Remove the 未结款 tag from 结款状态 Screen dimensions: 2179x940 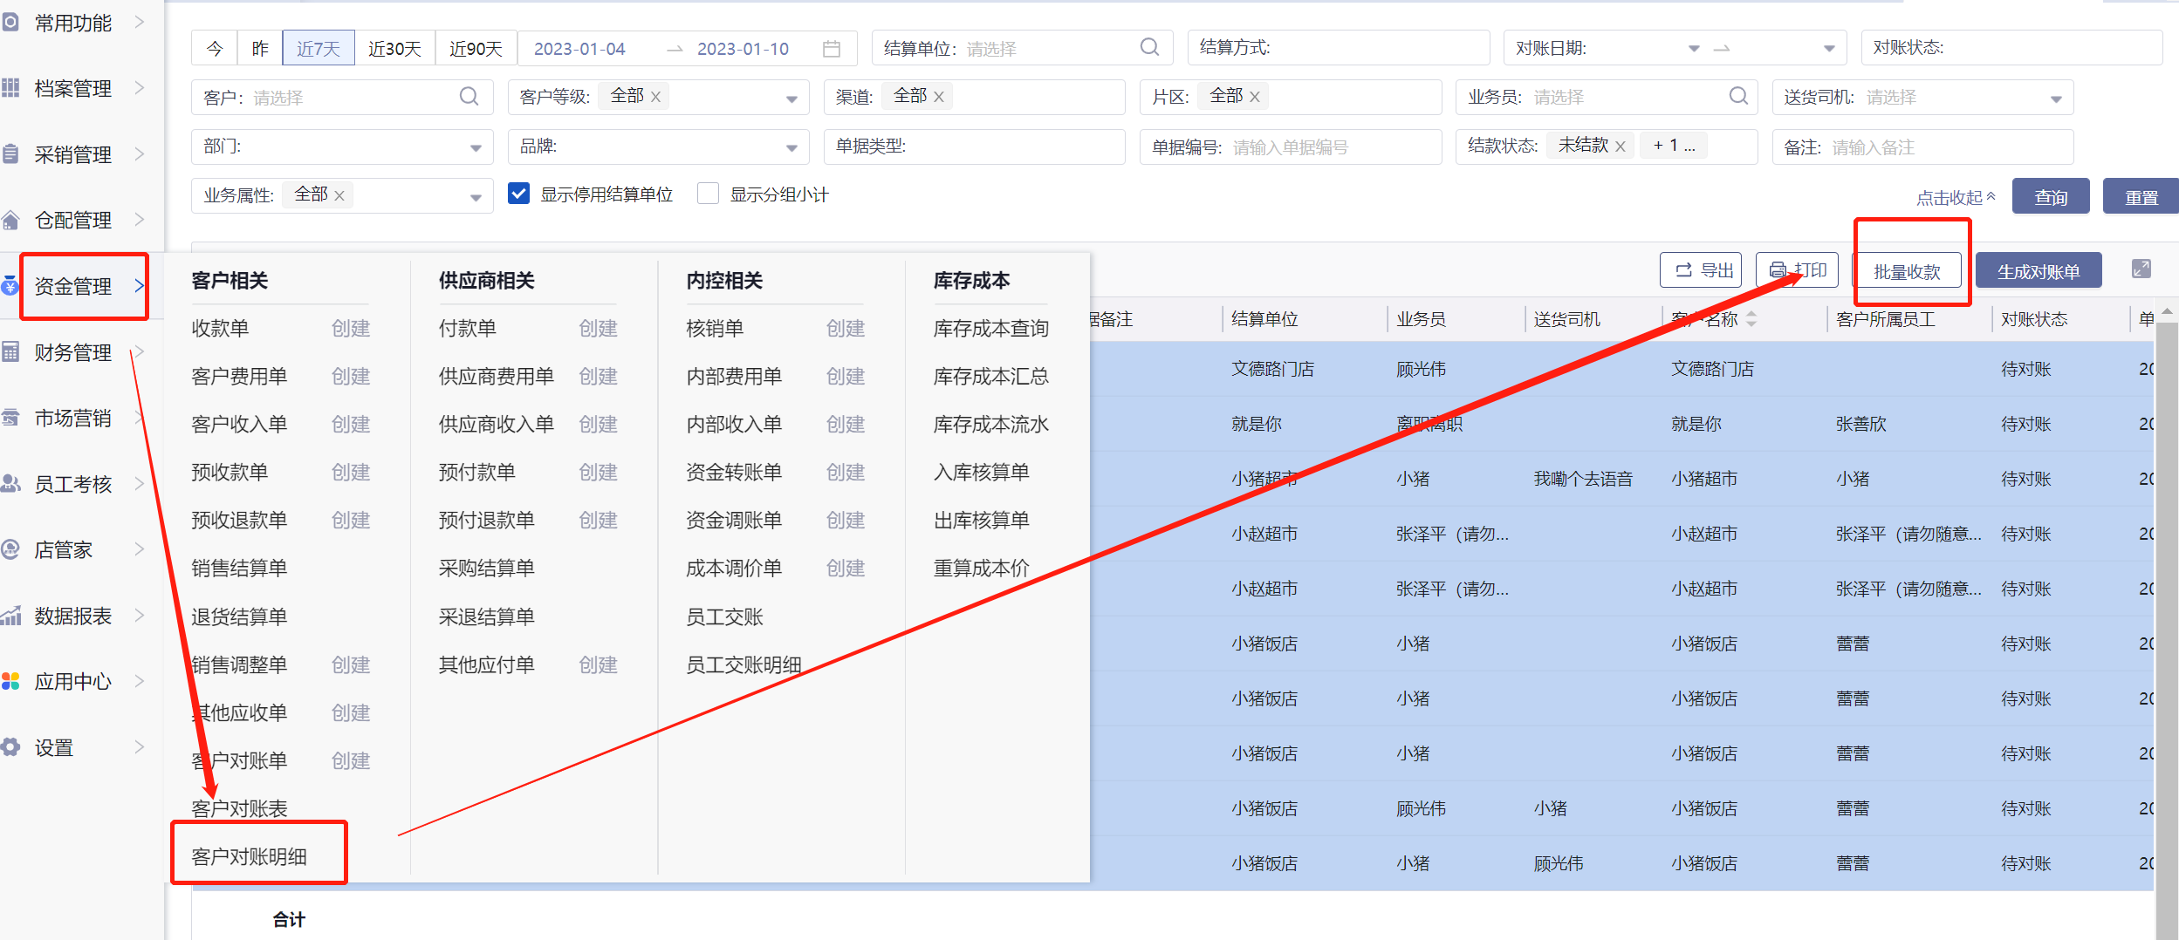1620,146
